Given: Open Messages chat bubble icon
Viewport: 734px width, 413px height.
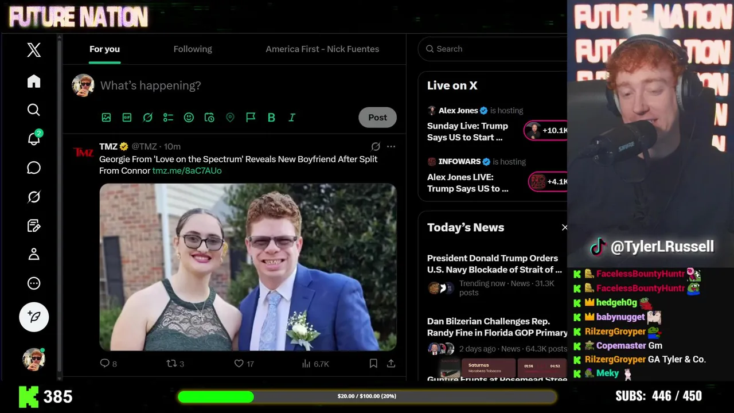Looking at the screenshot, I should click(x=34, y=167).
